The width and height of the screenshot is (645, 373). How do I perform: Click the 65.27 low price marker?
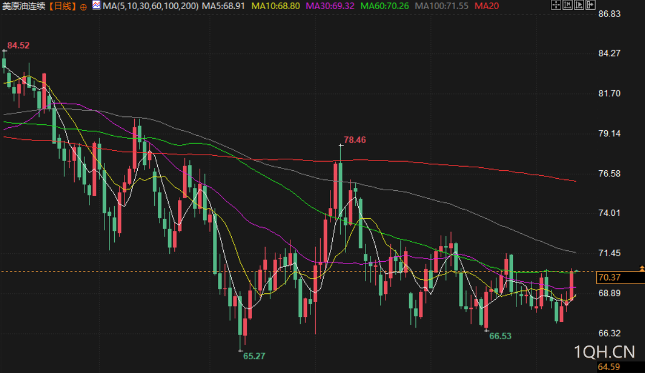tap(254, 356)
